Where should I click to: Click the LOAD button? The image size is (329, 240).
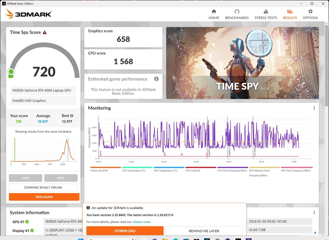tap(25, 178)
